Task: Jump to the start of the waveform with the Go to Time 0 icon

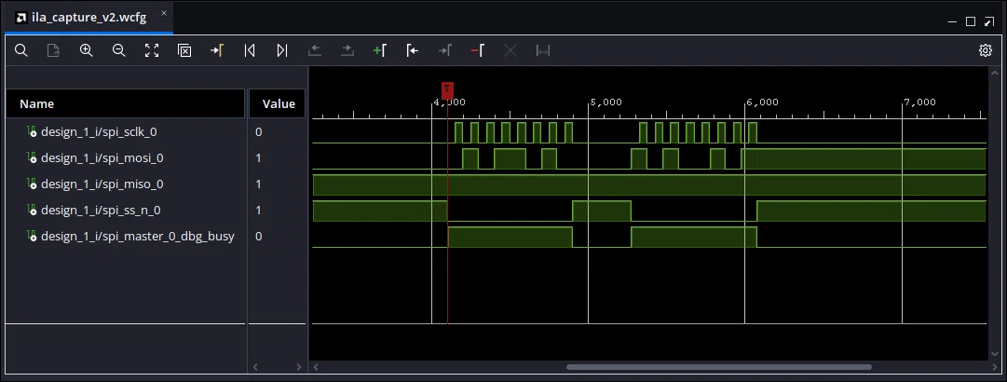Action: click(250, 50)
